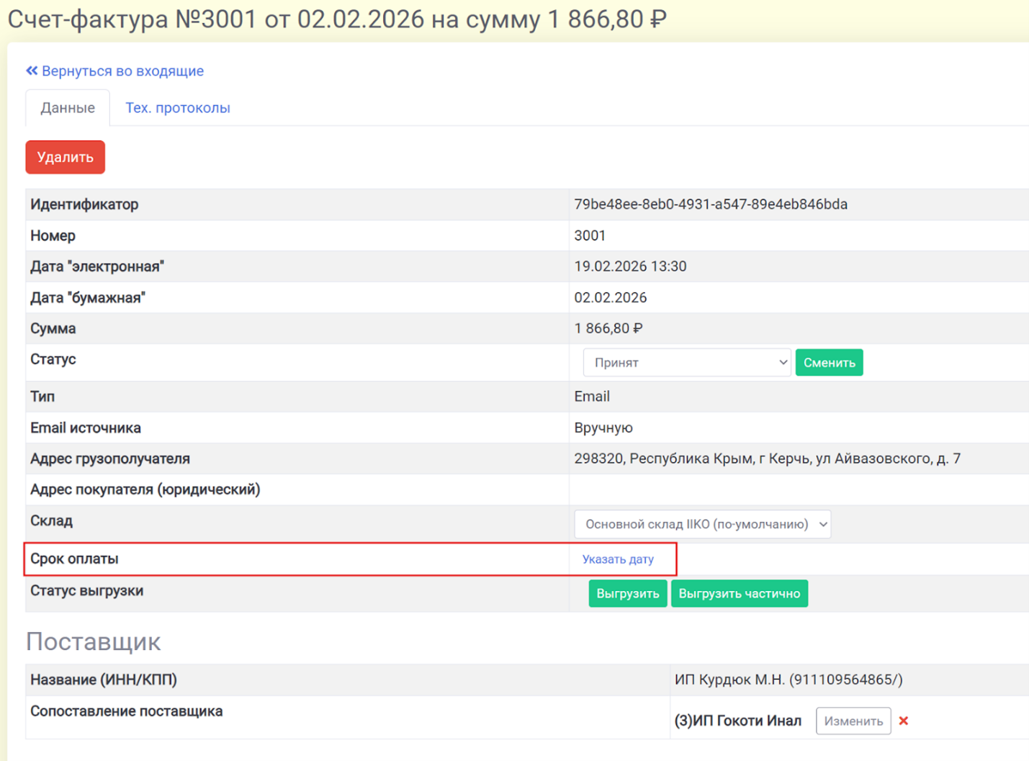The height and width of the screenshot is (761, 1029).
Task: Expand the Склад dropdown with Основной склад IIKO
Action: click(x=702, y=524)
